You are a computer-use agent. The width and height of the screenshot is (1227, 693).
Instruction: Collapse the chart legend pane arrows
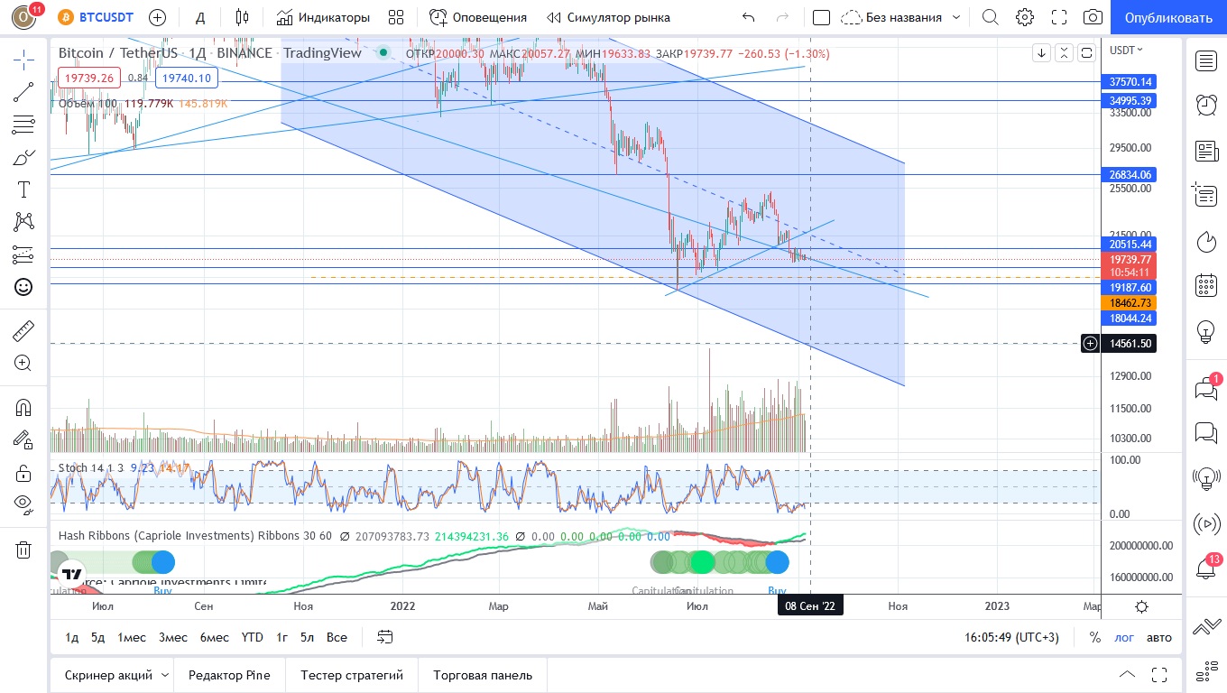(1064, 52)
